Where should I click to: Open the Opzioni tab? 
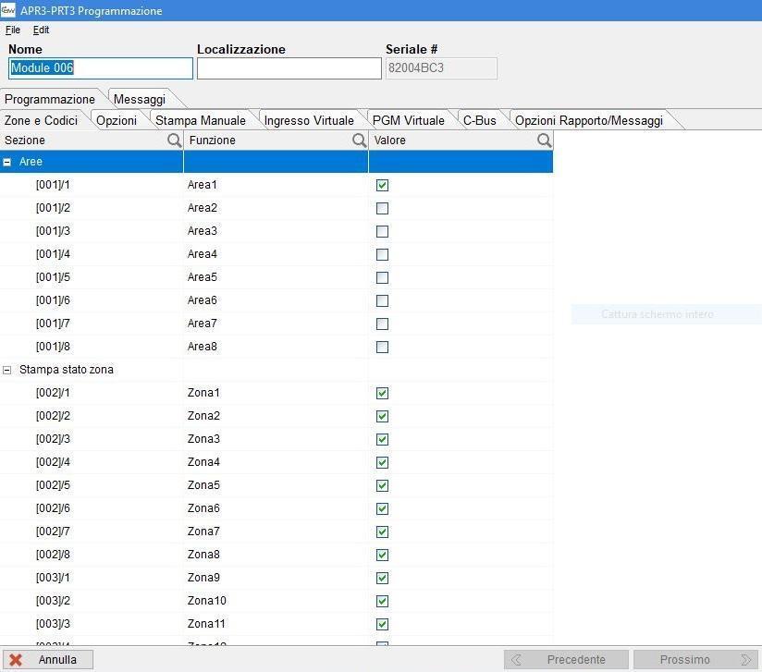click(x=117, y=120)
